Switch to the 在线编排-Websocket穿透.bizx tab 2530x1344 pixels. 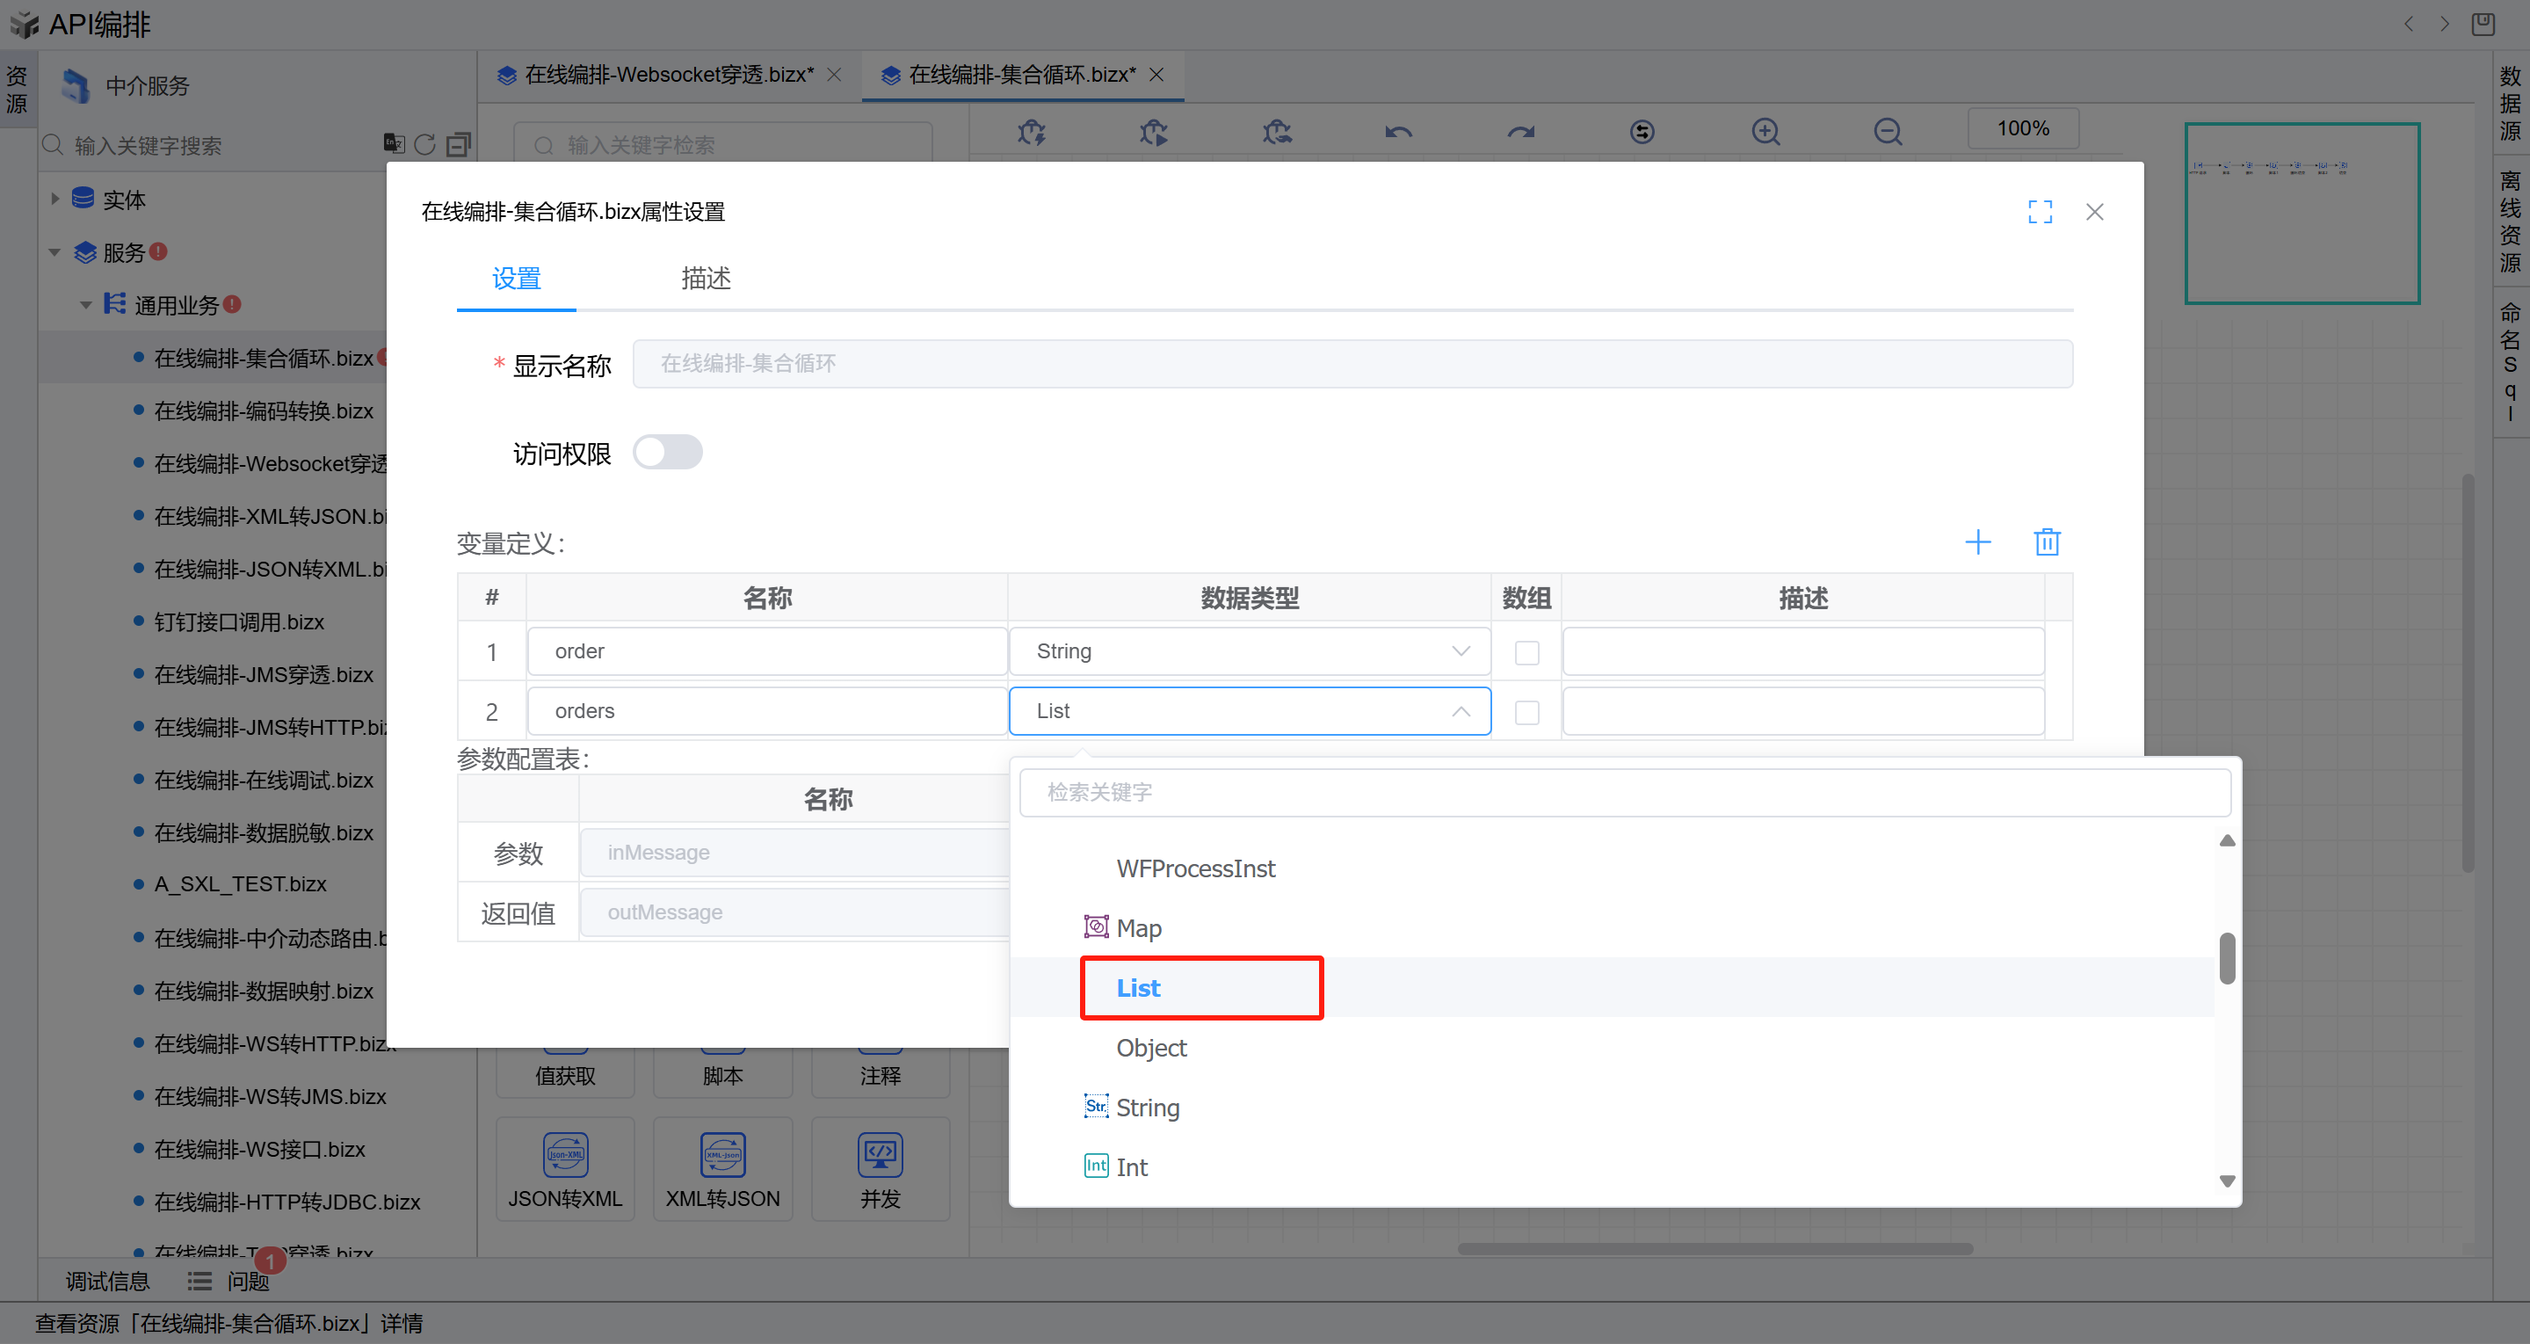[x=668, y=75]
